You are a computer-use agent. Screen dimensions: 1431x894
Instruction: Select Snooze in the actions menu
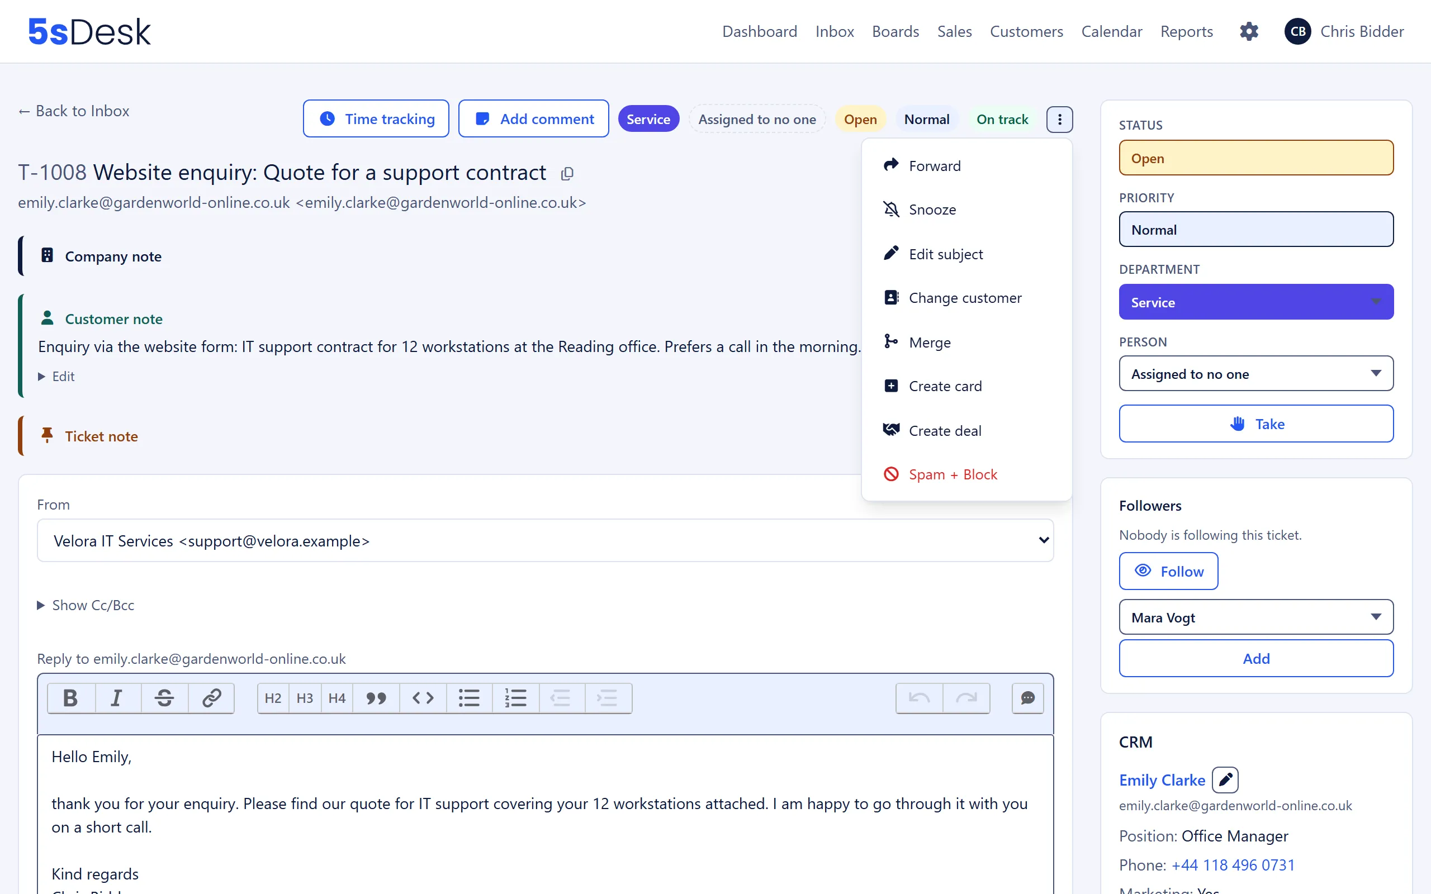(x=967, y=210)
